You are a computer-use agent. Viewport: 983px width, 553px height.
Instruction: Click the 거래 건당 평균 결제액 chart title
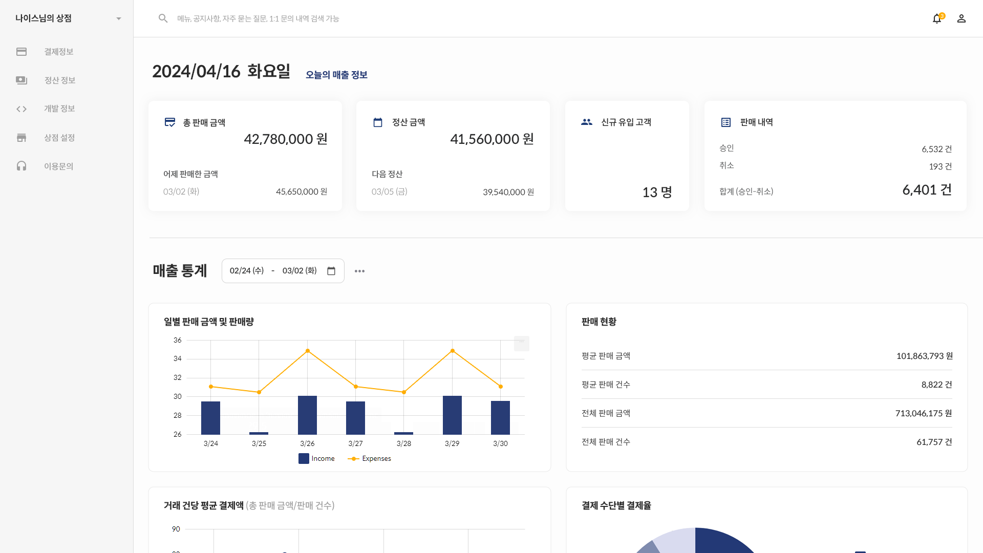203,506
